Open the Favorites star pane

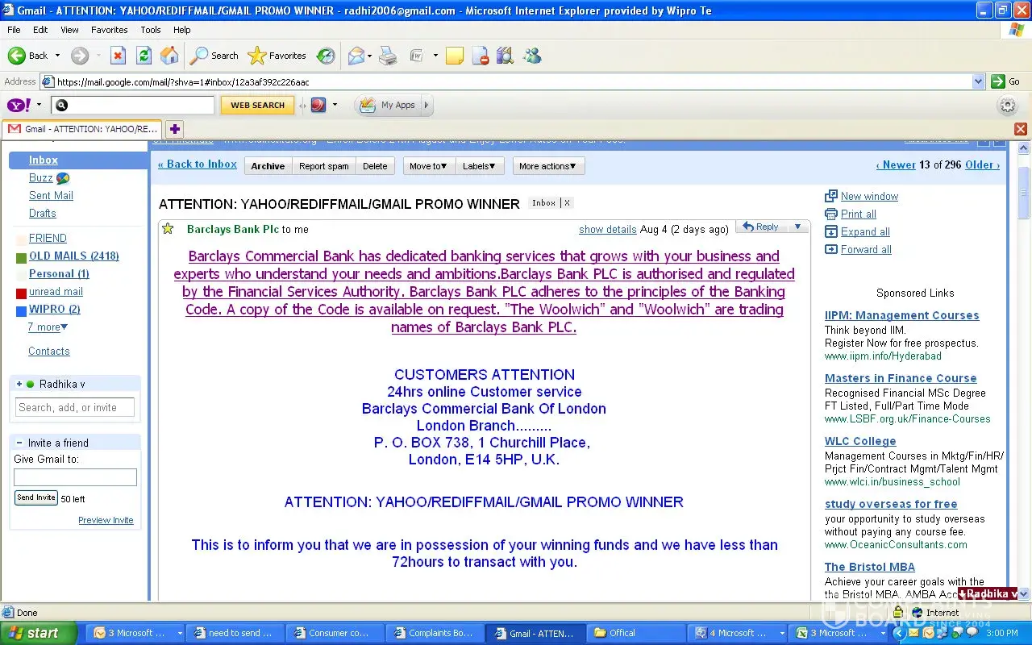277,56
